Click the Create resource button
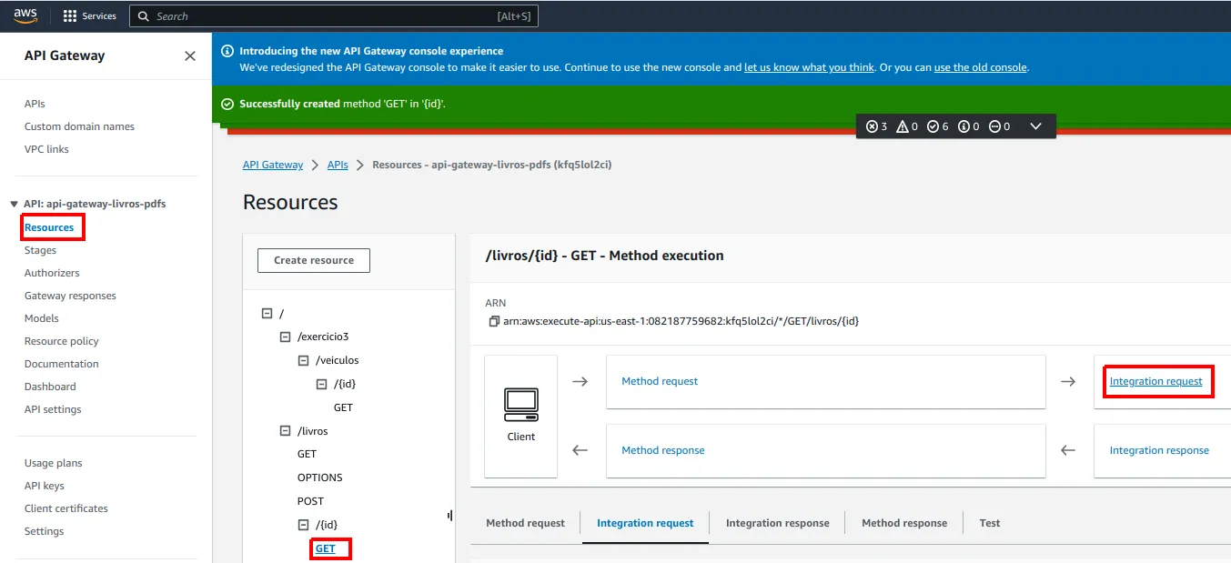The image size is (1231, 563). coord(314,260)
